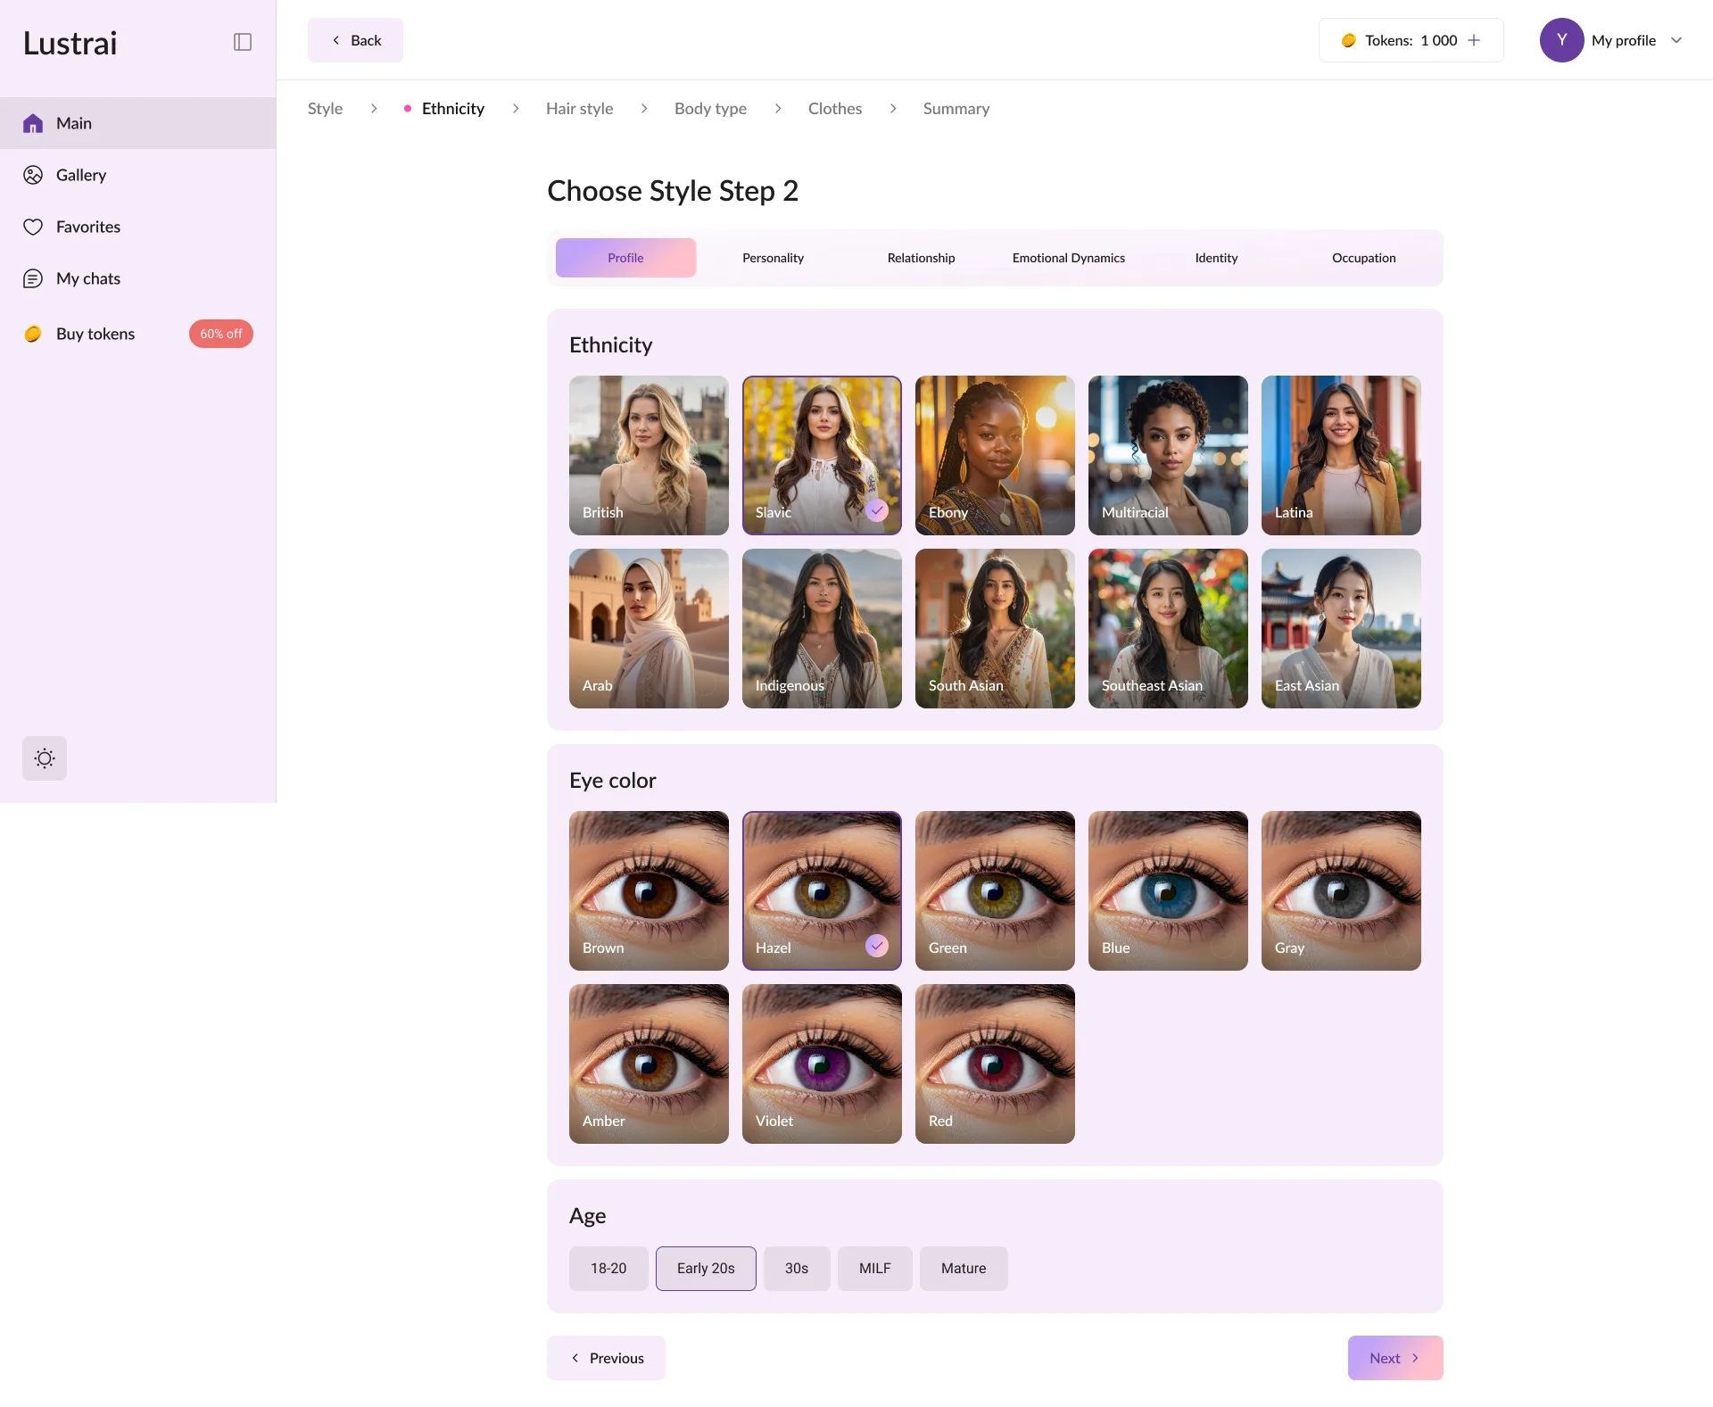Select the East Asian ethnicity thumbnail

[1341, 628]
